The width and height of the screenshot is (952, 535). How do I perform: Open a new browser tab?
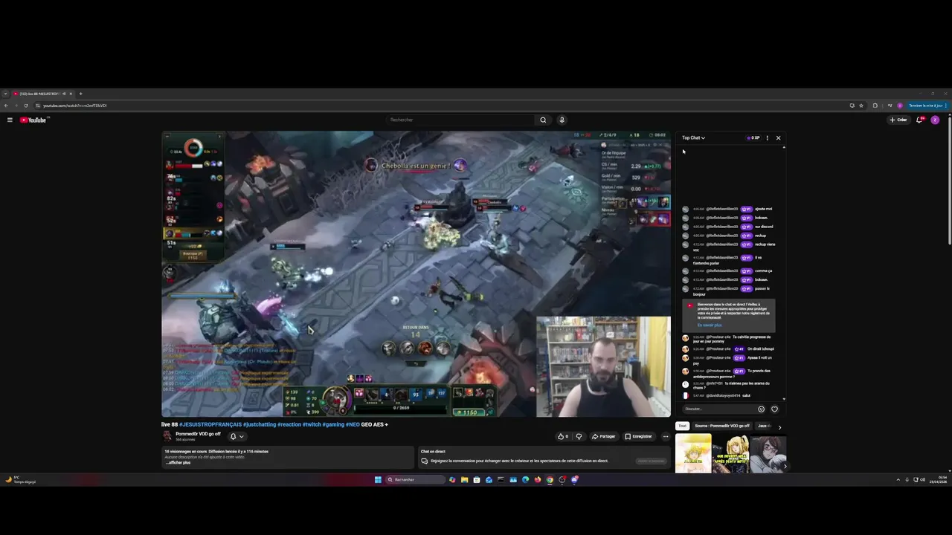point(80,94)
